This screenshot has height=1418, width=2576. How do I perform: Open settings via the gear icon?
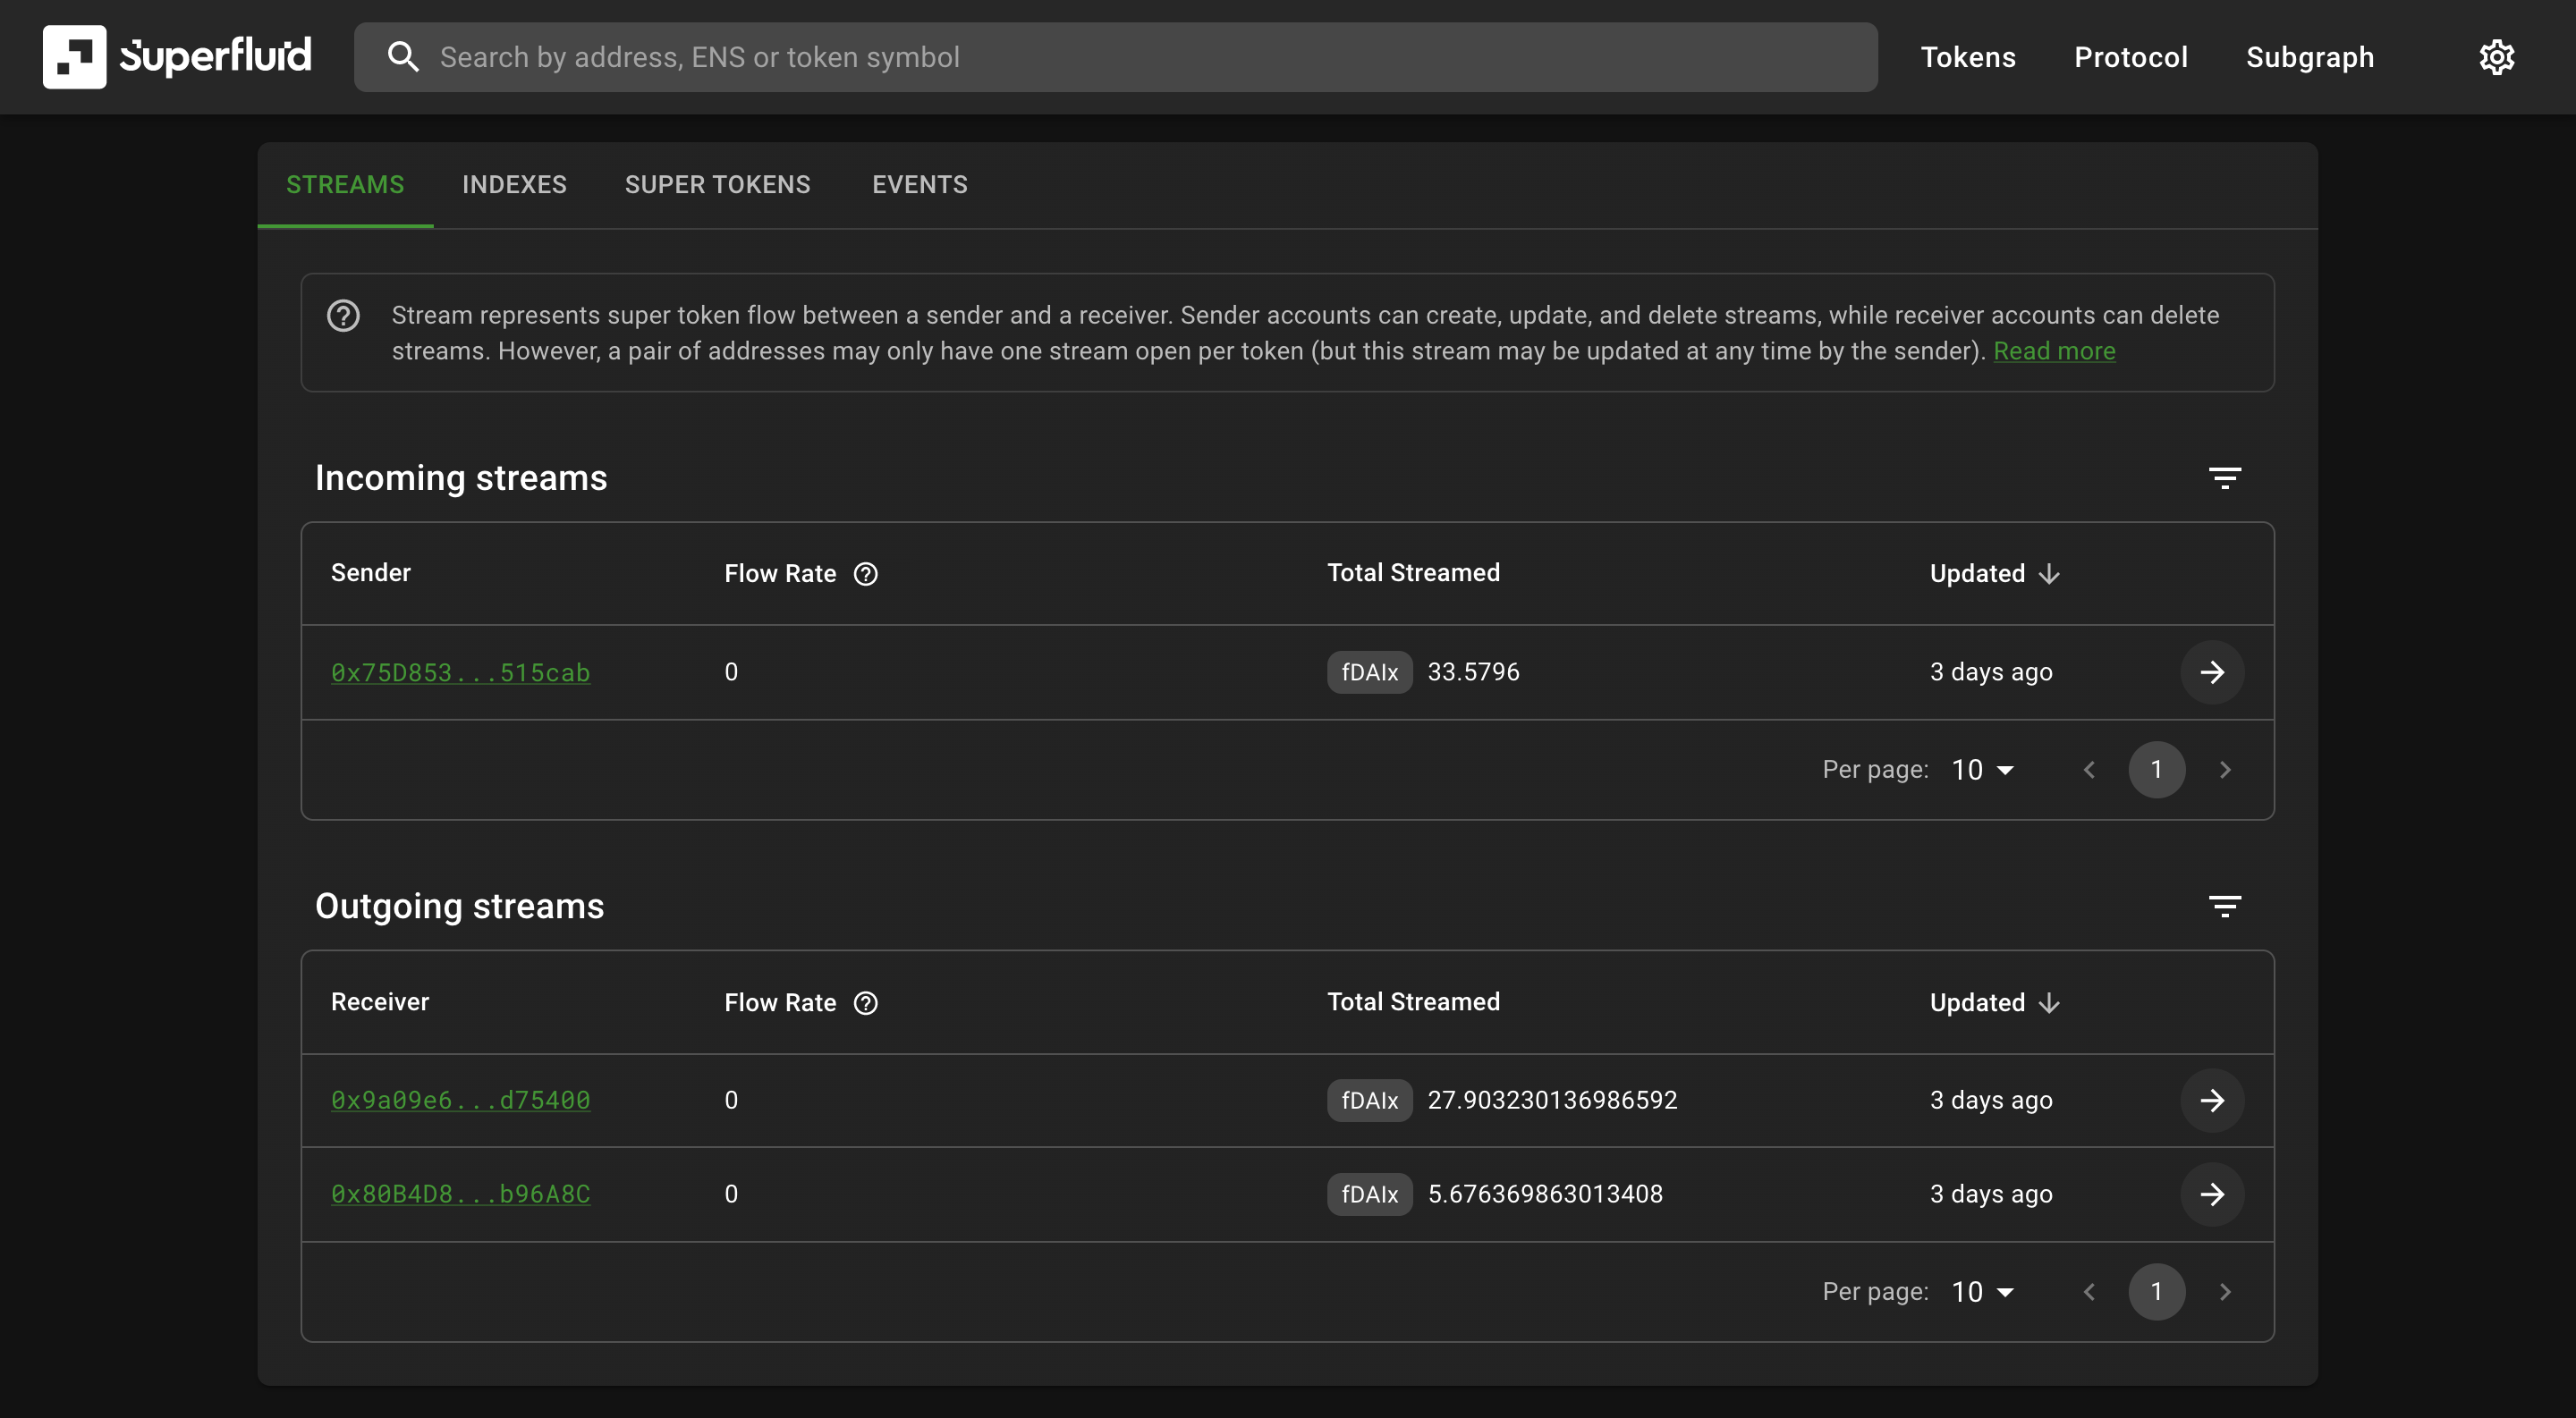(x=2496, y=57)
